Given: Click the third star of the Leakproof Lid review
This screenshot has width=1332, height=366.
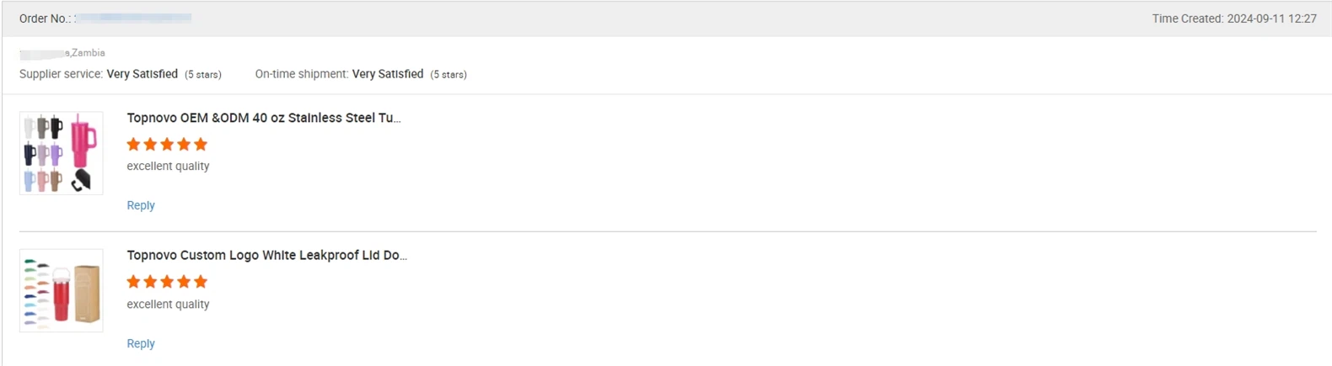Looking at the screenshot, I should pyautogui.click(x=167, y=281).
